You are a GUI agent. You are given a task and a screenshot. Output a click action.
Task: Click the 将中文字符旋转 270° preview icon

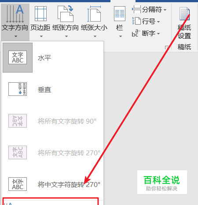click(18, 184)
